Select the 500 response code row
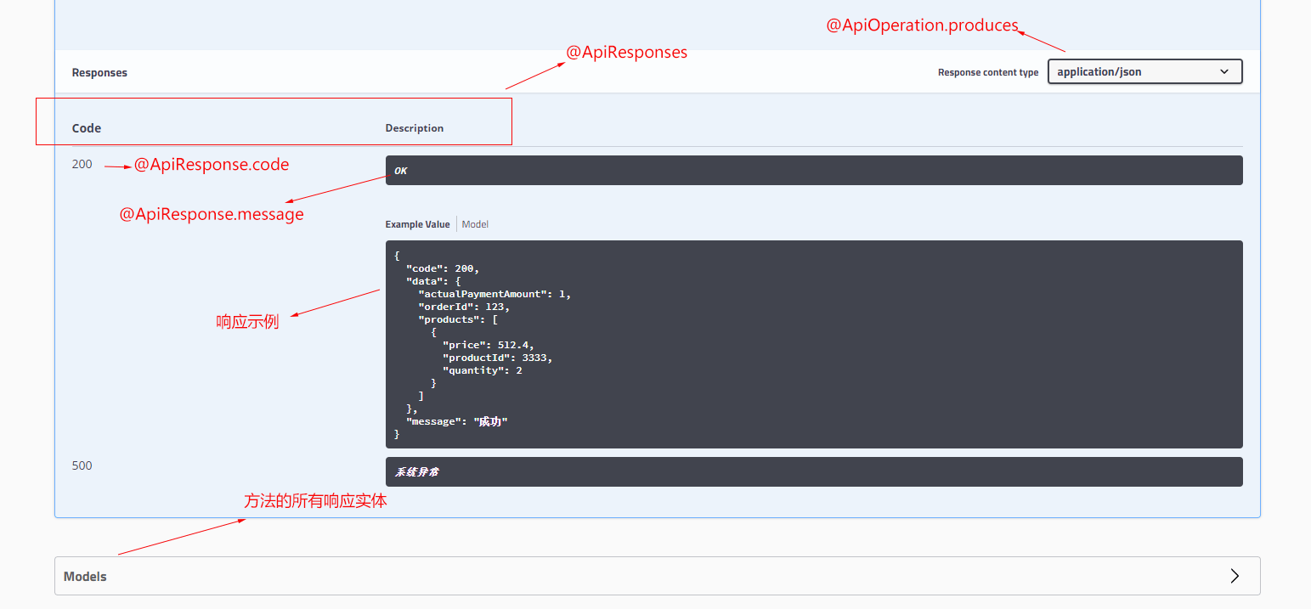 click(82, 465)
